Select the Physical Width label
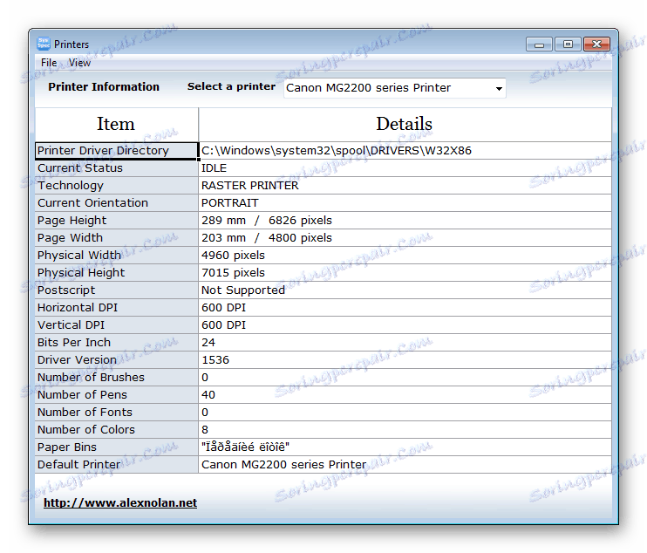The image size is (647, 553). 116,256
